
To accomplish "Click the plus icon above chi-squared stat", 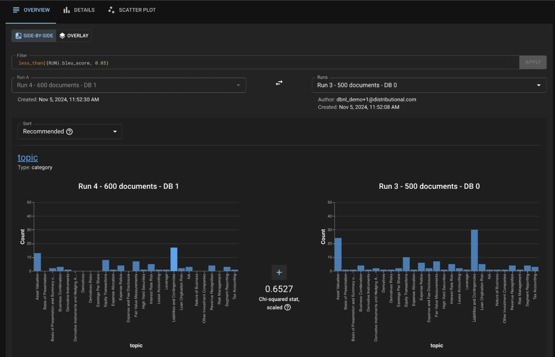I will (x=279, y=272).
